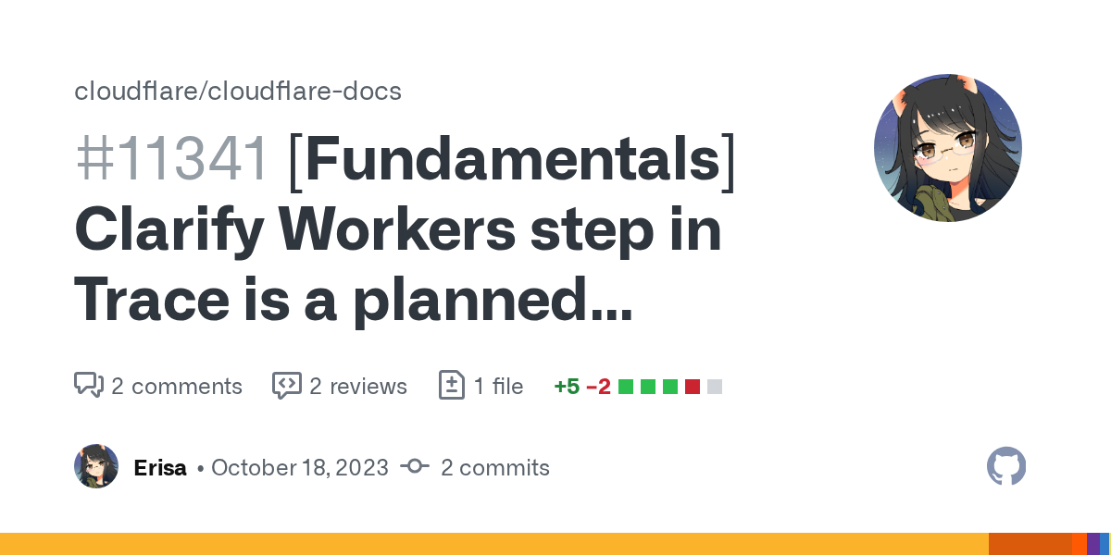Click the commits node icon
Image resolution: width=1111 pixels, height=555 pixels.
[414, 467]
